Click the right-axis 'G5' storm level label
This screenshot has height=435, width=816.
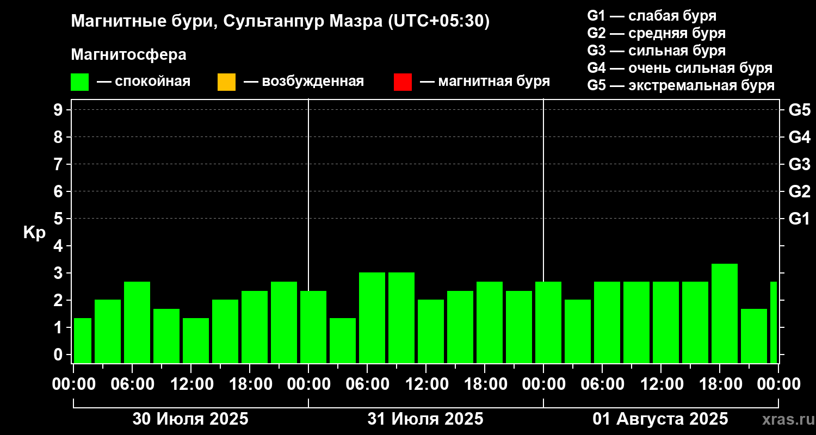coord(799,110)
